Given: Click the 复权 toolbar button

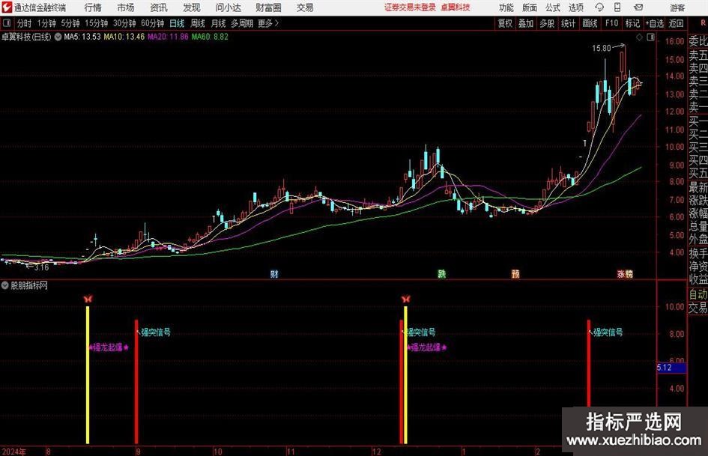Looking at the screenshot, I should coord(505,23).
